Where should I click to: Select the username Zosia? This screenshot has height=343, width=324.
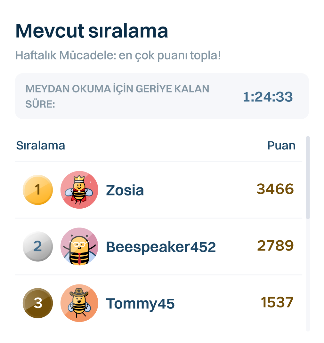tap(125, 190)
